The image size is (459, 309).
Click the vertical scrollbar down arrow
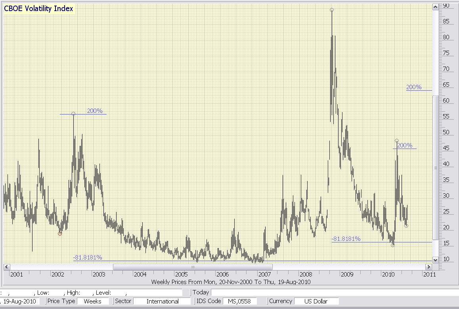pos(435,260)
